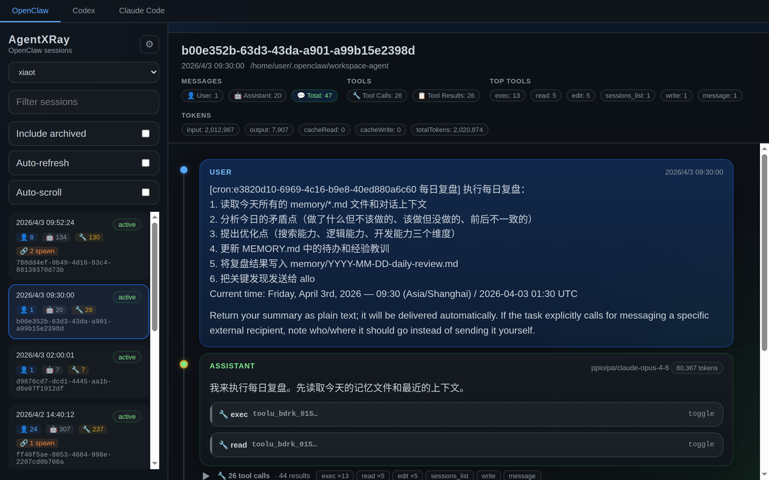This screenshot has height=480, width=769.
Task: Click the input: 2,012,967 token chip
Action: pyautogui.click(x=210, y=130)
